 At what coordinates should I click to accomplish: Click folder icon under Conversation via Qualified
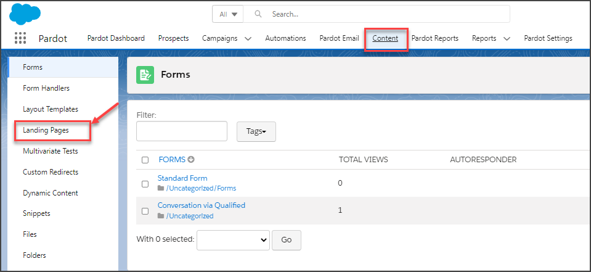coord(161,216)
